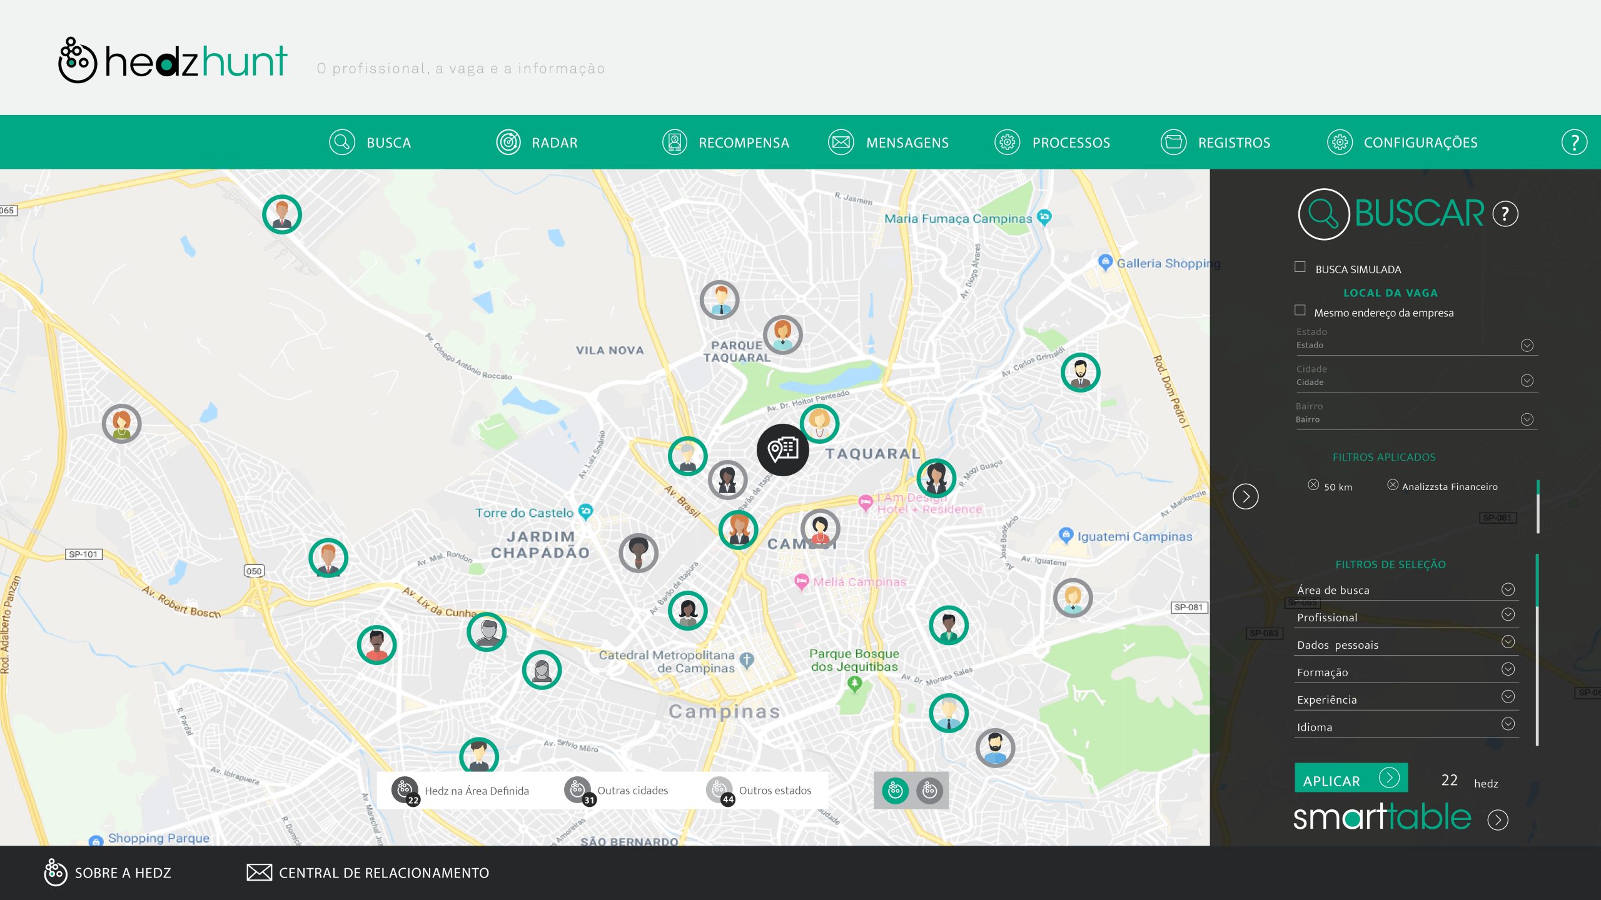1601x900 pixels.
Task: Expand the Estado dropdown
Action: click(1528, 345)
